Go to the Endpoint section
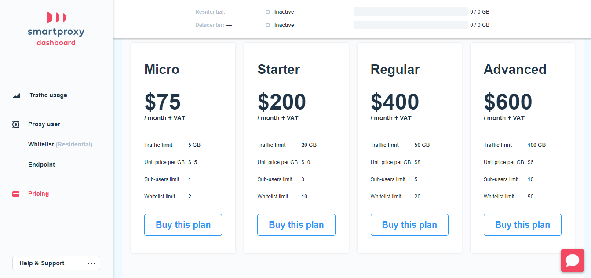The image size is (591, 278). click(x=41, y=165)
